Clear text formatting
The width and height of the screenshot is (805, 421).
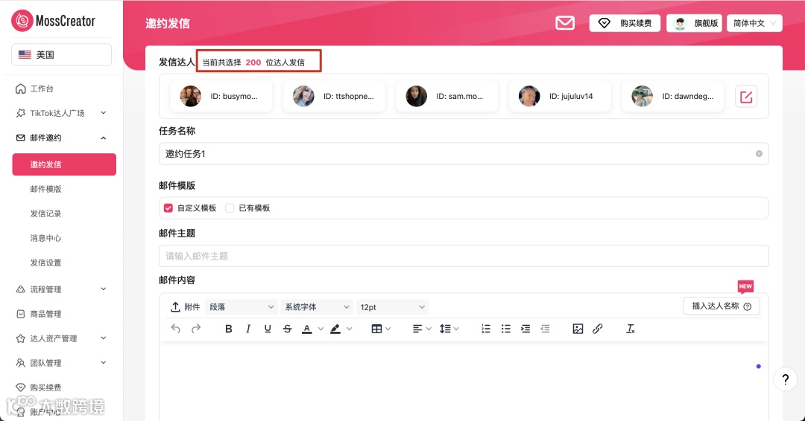pyautogui.click(x=631, y=329)
